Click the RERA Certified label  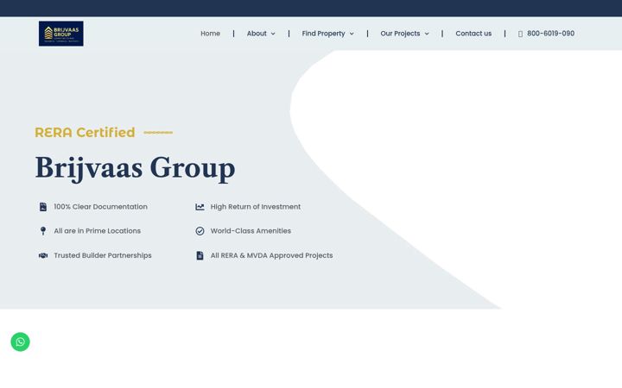85,132
